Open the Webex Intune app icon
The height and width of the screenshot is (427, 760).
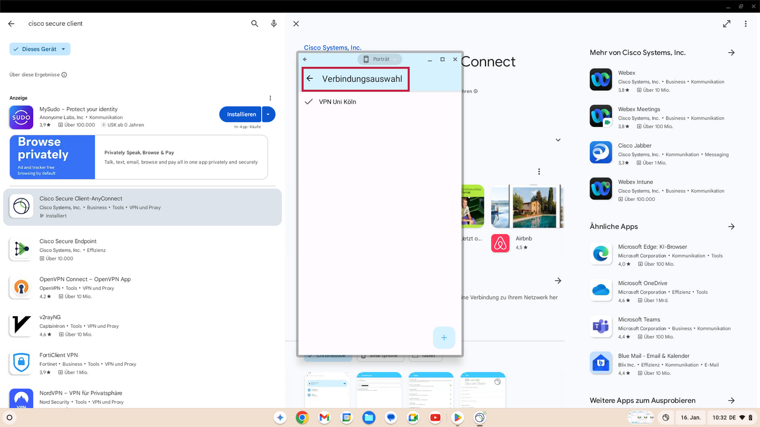click(x=601, y=189)
